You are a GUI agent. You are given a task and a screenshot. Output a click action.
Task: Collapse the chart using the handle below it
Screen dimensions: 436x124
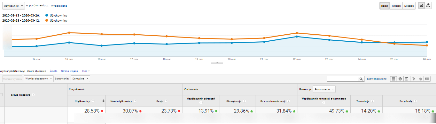coord(217,62)
